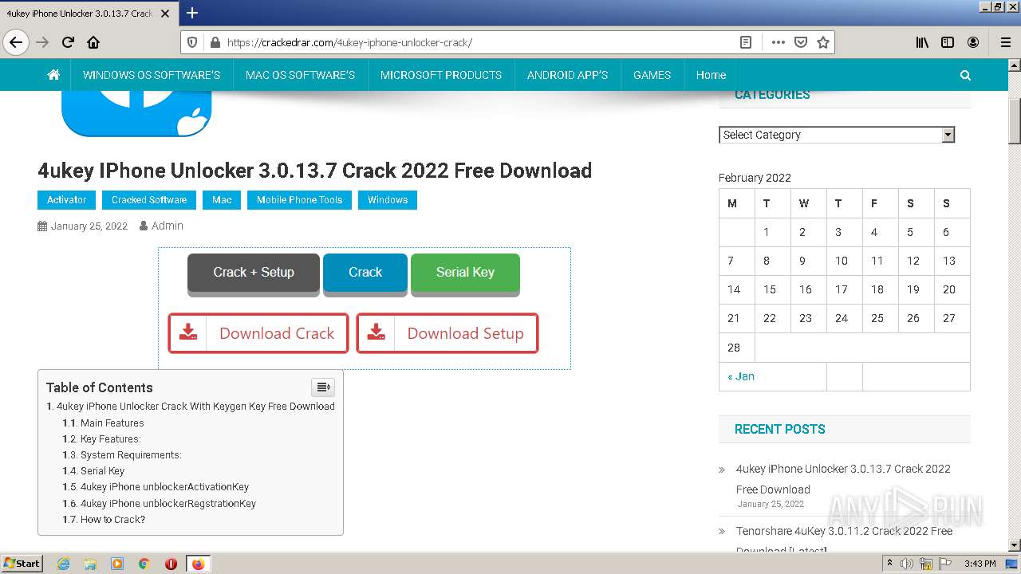Click the browser Forward arrow button
The width and height of the screenshot is (1021, 574).
(42, 42)
